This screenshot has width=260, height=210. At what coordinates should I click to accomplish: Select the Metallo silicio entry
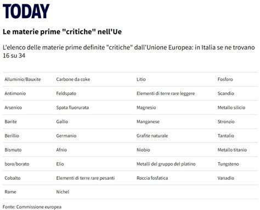click(231, 108)
